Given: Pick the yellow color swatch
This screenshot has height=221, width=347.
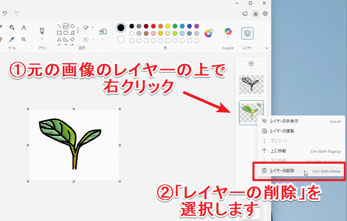Looking at the screenshot, I should 168,26.
